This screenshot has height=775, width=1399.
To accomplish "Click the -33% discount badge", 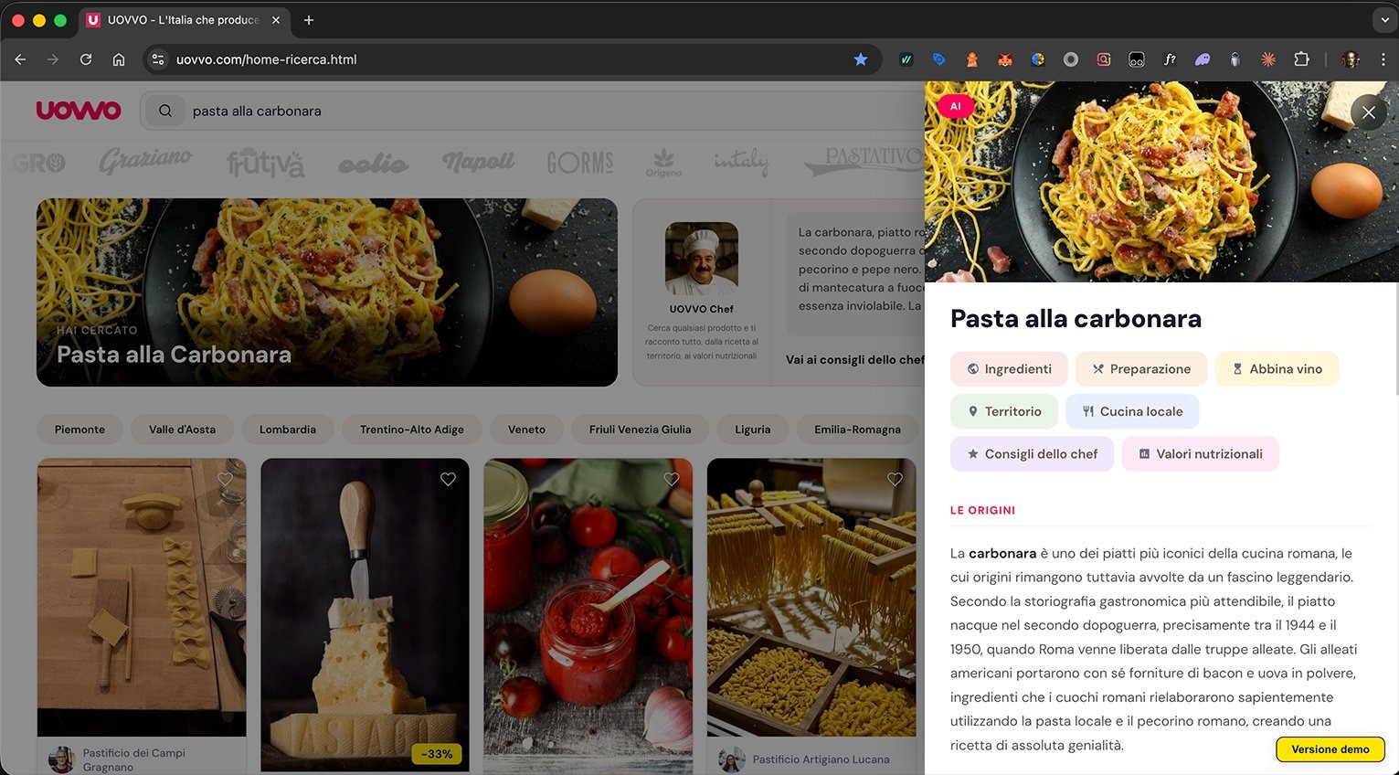I will click(438, 754).
